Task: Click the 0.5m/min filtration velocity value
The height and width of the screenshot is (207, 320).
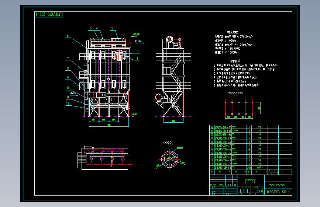Action: (246, 45)
